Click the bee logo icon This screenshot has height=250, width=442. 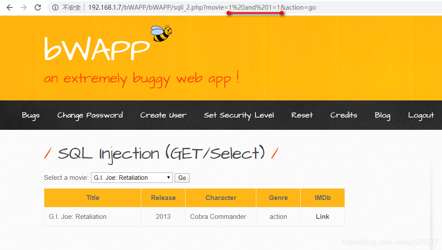tap(161, 33)
